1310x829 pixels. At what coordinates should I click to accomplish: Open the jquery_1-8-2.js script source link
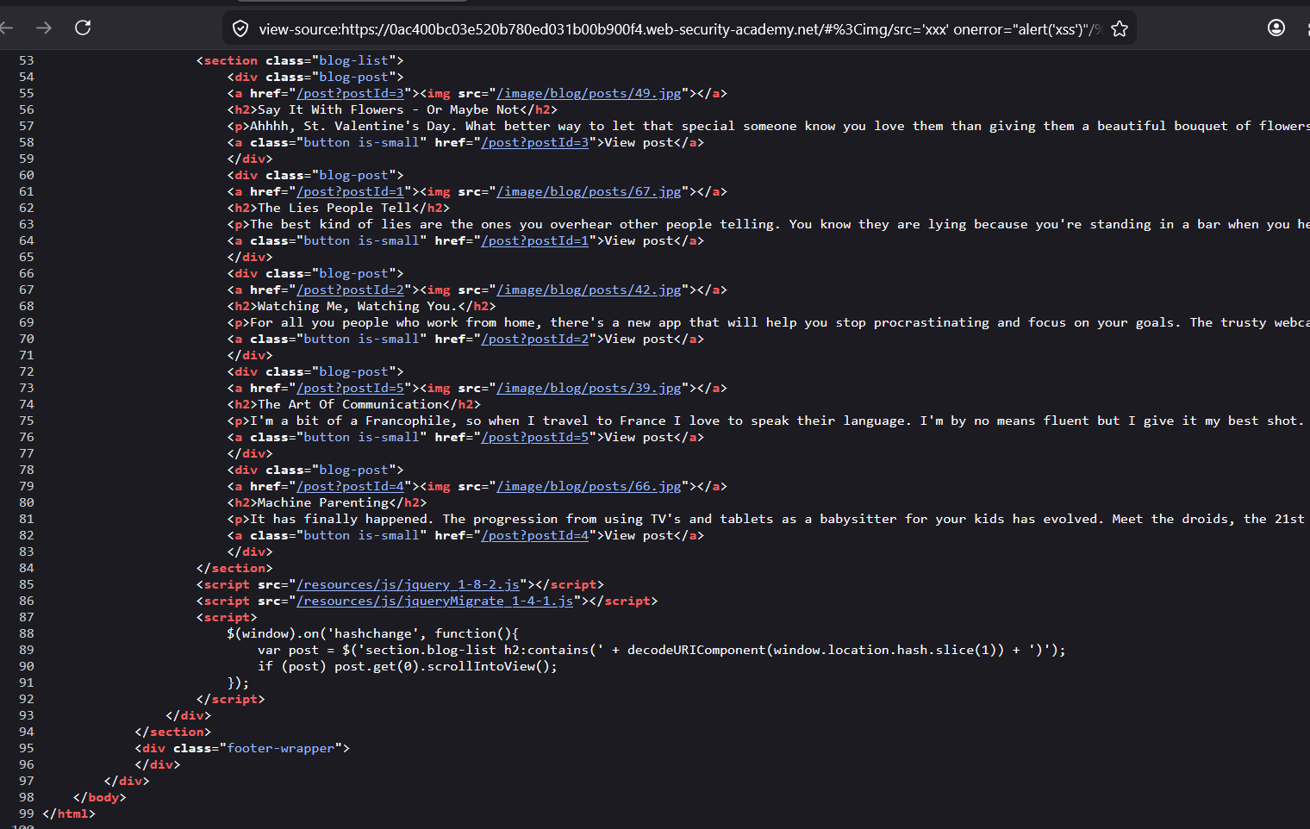408,584
